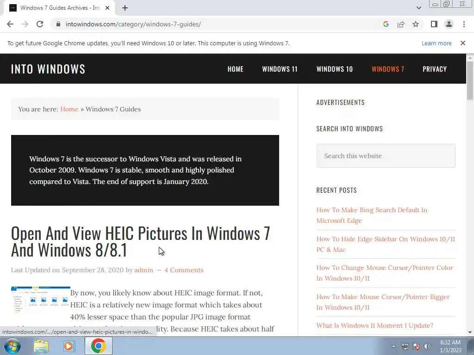Screen dimensions: 474x355
Task: Click the padlock site info icon
Action: pos(58,24)
